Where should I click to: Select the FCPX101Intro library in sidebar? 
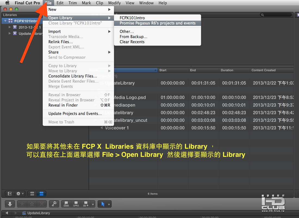coord(22,21)
